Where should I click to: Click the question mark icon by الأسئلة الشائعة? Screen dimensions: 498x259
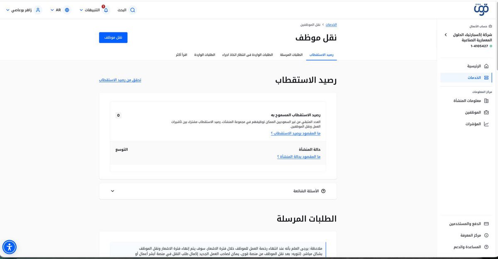coord(323,191)
